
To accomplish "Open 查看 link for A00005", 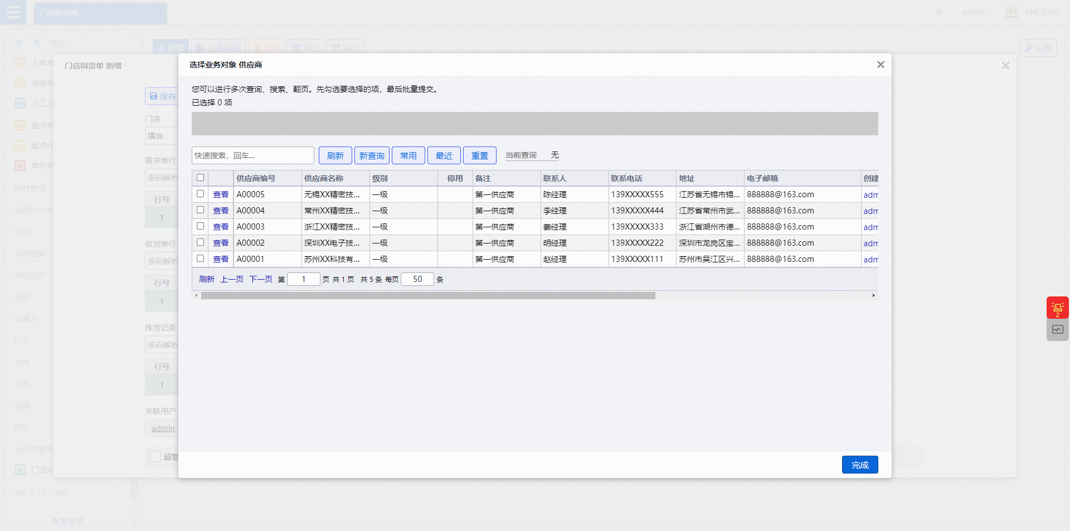I will [221, 194].
